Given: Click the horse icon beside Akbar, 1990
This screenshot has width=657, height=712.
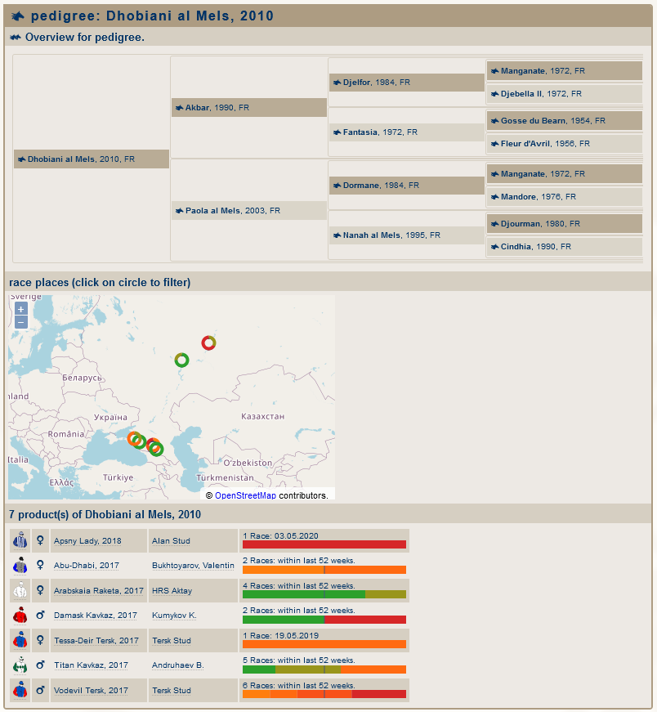Looking at the screenshot, I should click(178, 108).
